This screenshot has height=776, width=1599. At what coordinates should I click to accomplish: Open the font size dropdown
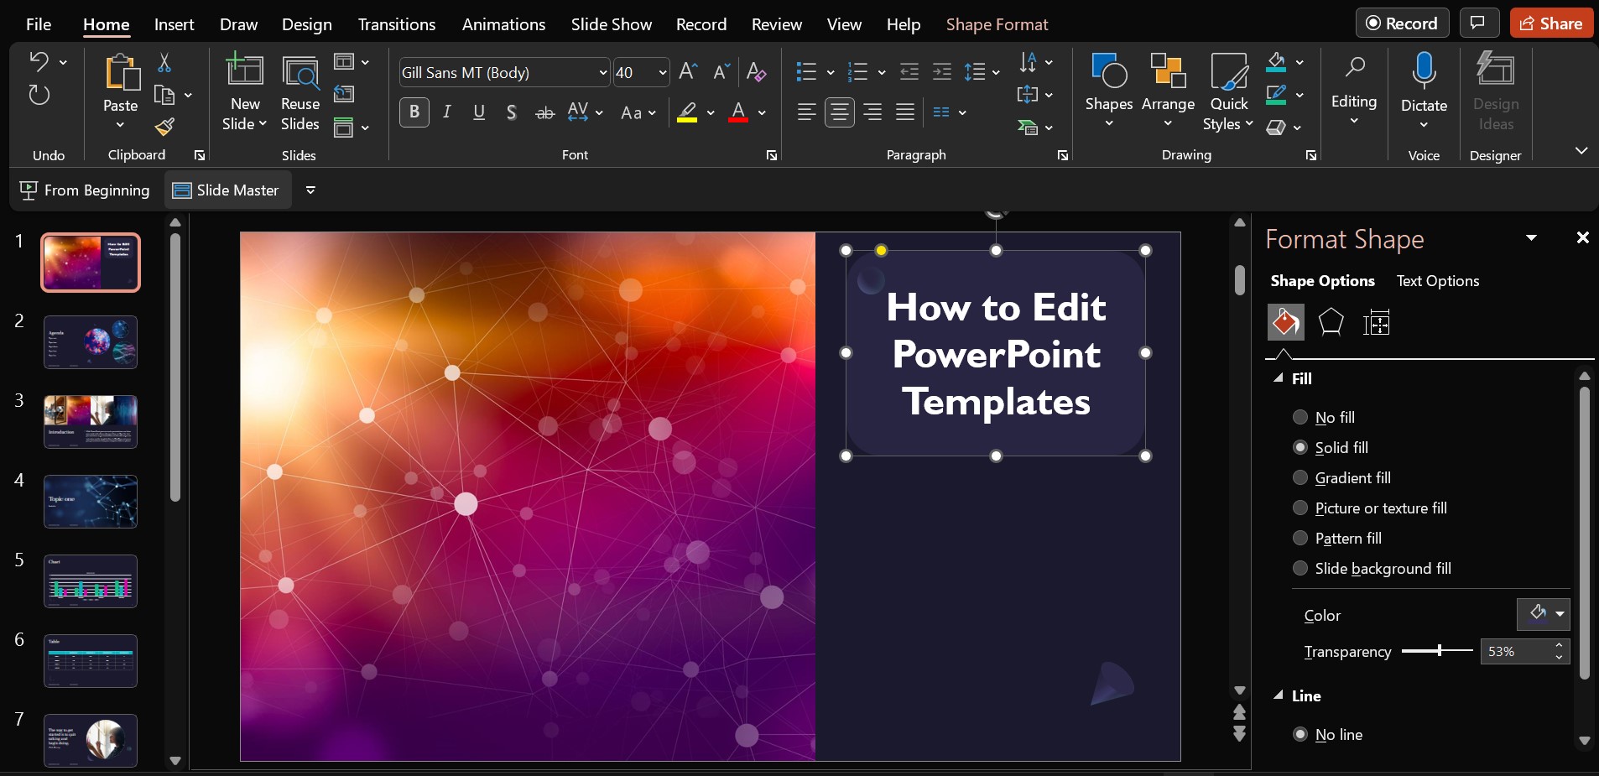(x=663, y=72)
